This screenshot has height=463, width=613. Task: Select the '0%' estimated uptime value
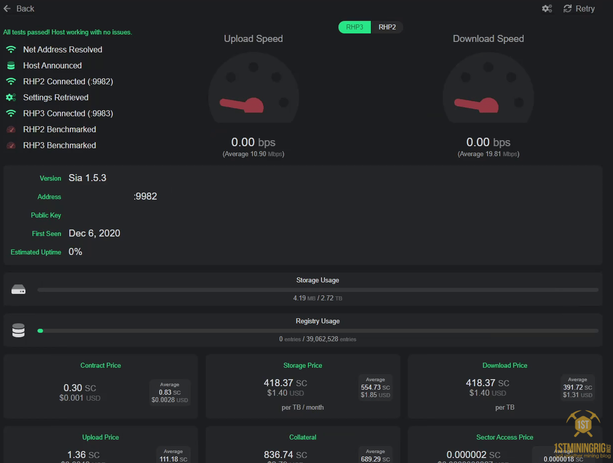[75, 252]
